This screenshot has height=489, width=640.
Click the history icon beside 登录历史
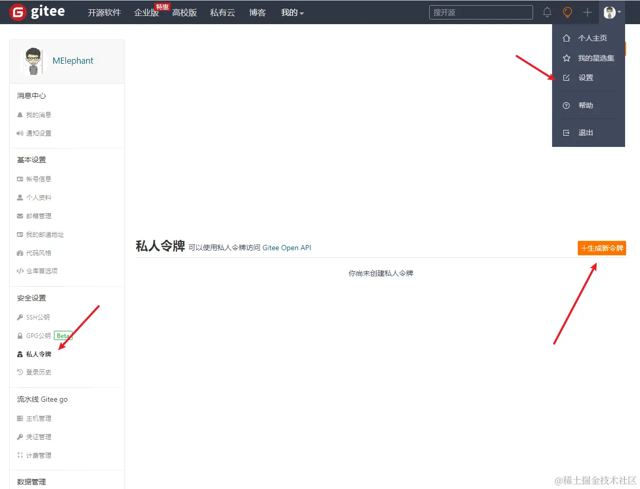(20, 372)
